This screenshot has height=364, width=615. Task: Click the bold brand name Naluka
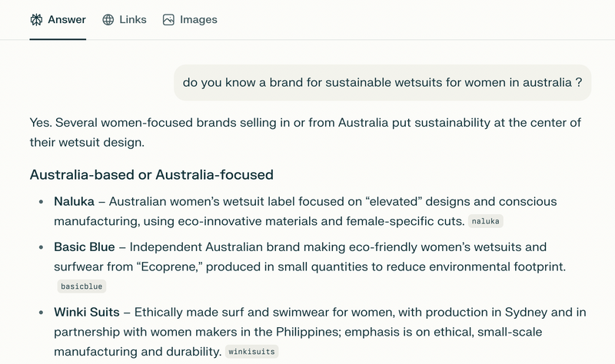click(74, 201)
